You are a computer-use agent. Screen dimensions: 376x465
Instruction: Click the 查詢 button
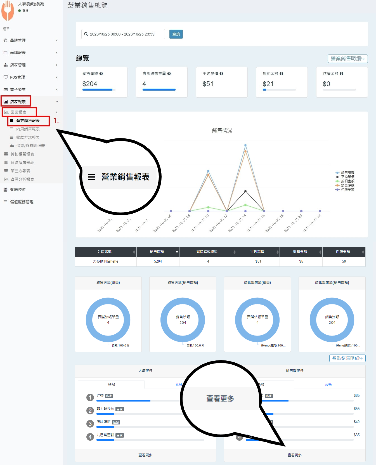tap(176, 34)
